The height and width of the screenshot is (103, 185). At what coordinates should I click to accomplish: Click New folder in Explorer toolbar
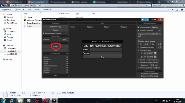[x=47, y=10]
